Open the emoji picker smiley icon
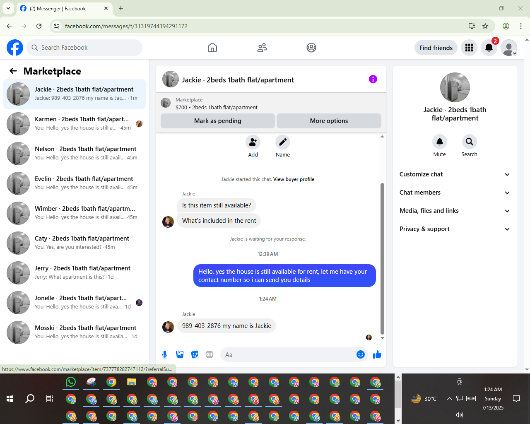The width and height of the screenshot is (530, 424). (361, 354)
